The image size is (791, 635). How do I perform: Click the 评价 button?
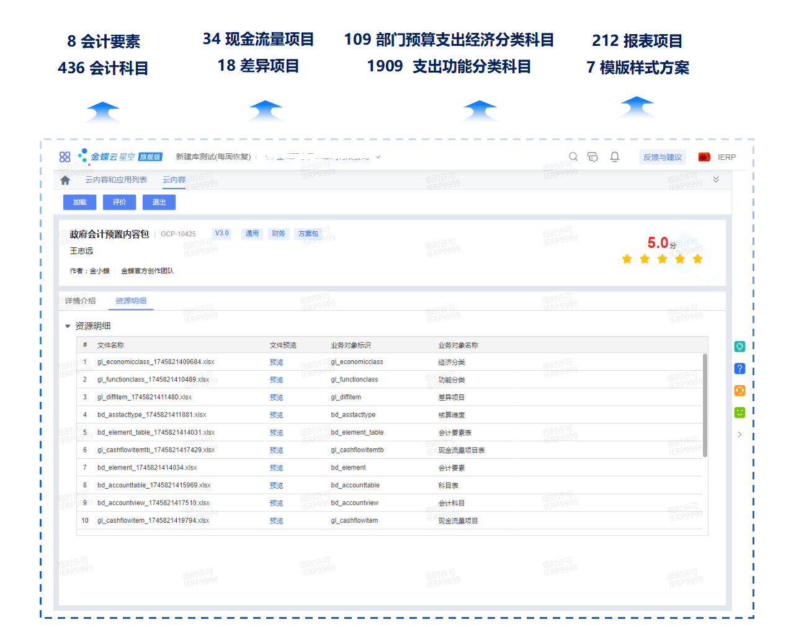tap(119, 202)
